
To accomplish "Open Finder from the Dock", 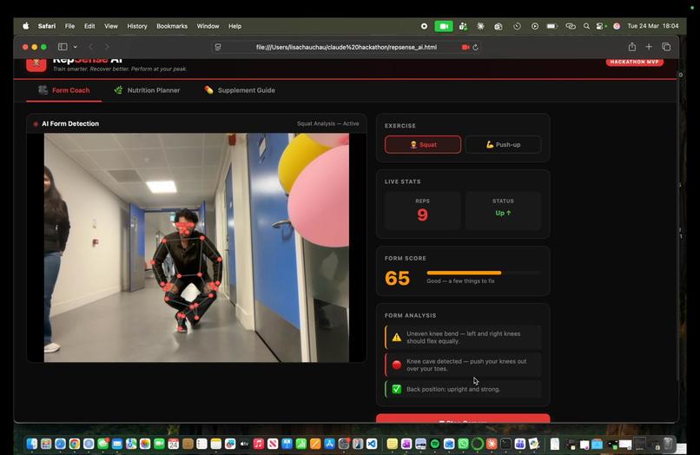I will (x=31, y=444).
